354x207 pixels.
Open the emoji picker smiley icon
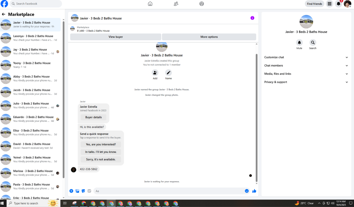pos(247,191)
